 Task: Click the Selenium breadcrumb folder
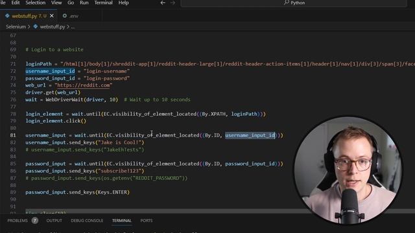(16, 27)
